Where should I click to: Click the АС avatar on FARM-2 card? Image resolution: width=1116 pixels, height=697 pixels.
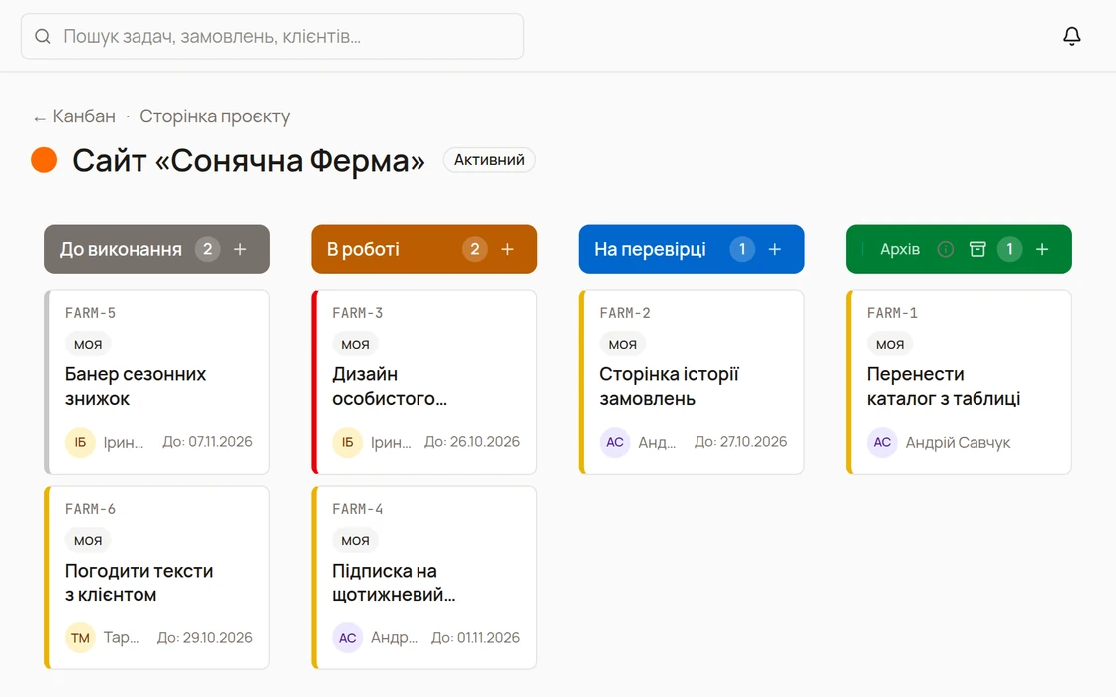tap(614, 442)
